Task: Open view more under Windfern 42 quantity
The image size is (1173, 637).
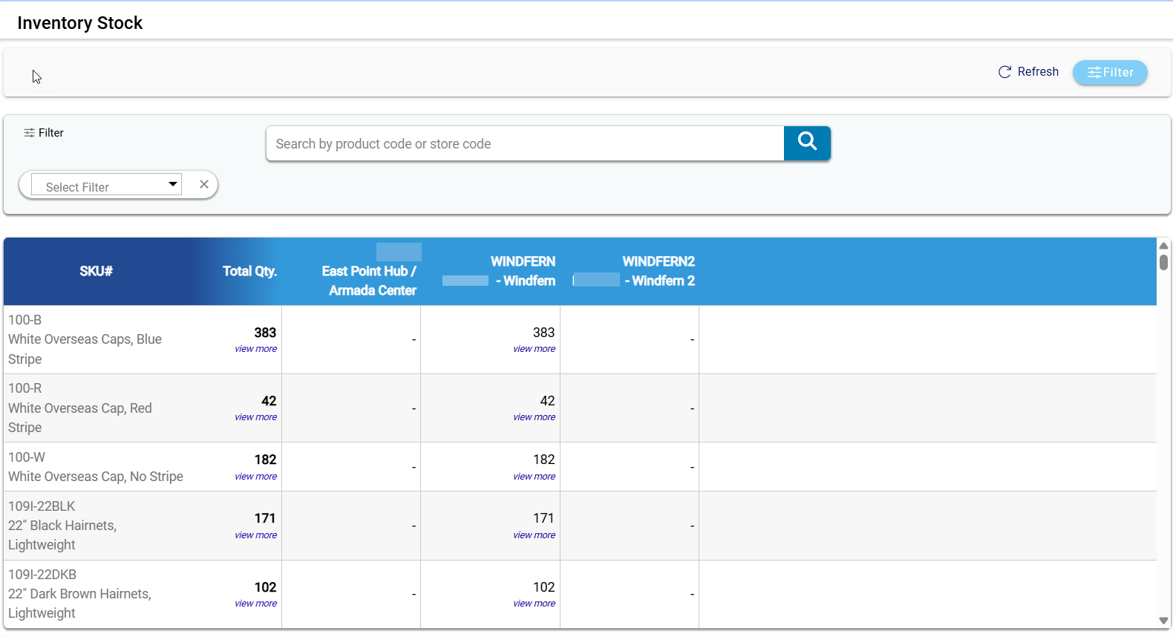Action: pos(534,417)
